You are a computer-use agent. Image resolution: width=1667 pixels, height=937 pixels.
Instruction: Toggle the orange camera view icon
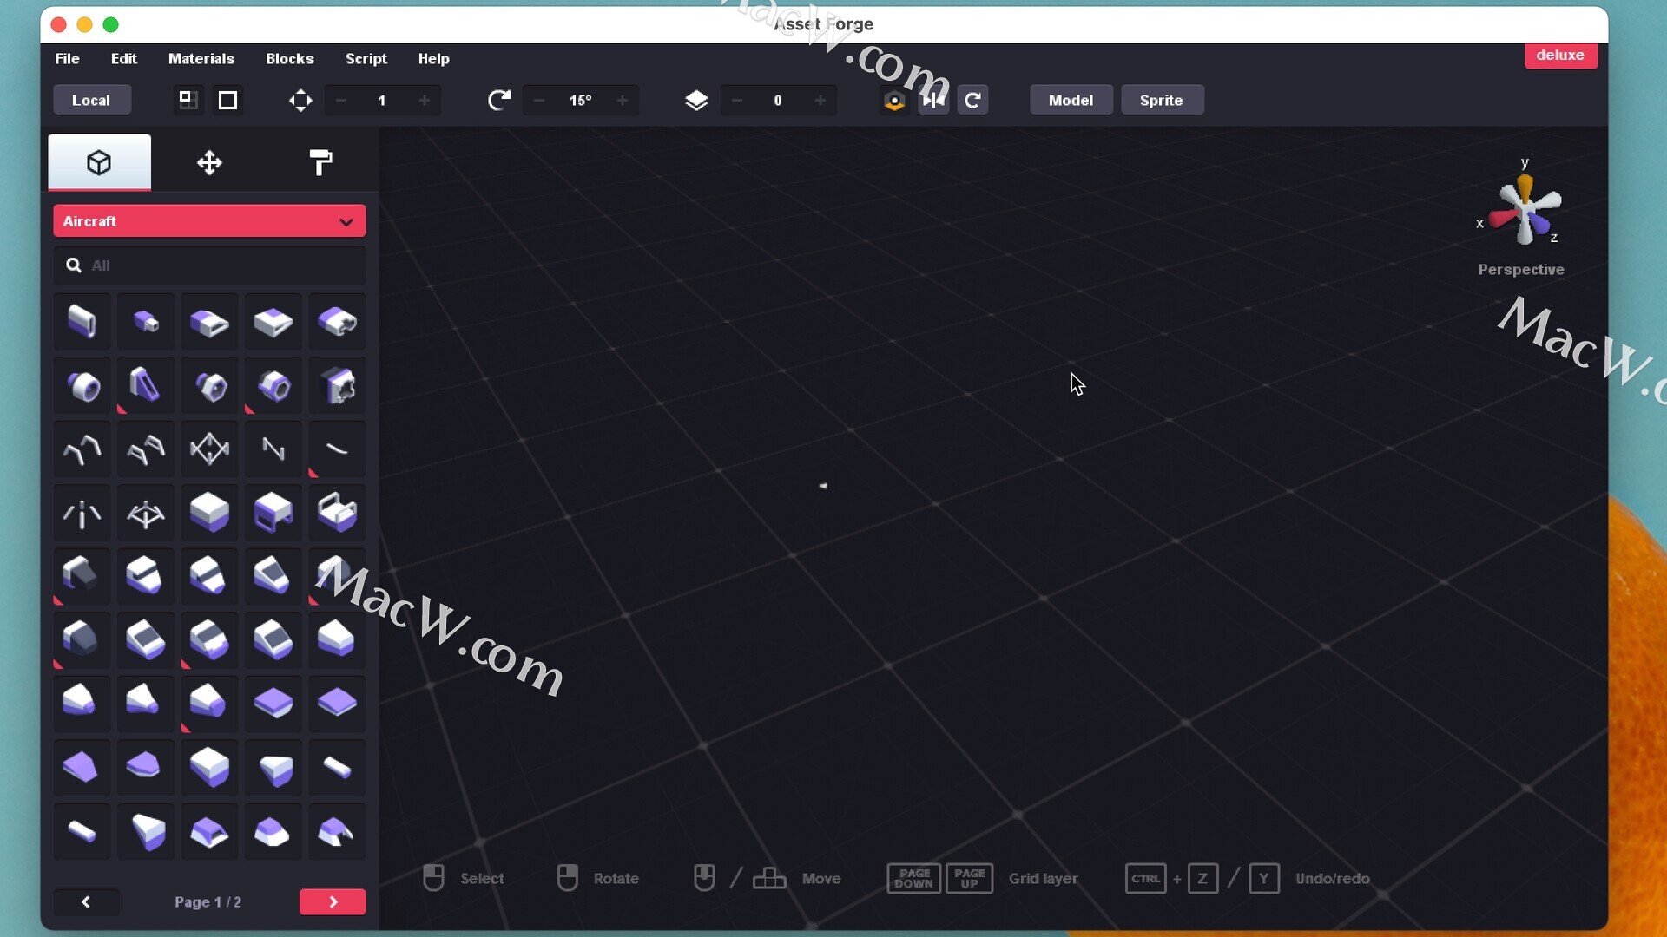[x=894, y=101]
